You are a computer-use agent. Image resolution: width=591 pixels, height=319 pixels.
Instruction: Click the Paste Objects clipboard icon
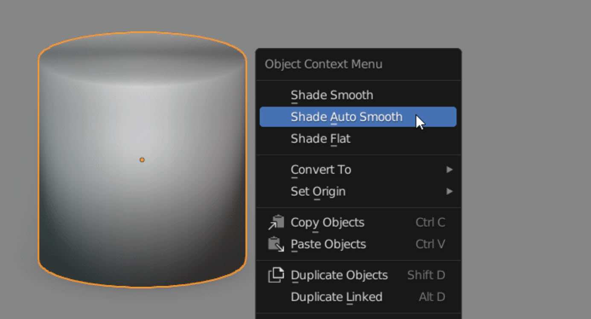[276, 244]
